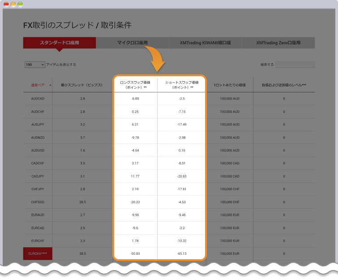
Task: Sort by ロングスワップ価値 column header
Action: (x=135, y=85)
